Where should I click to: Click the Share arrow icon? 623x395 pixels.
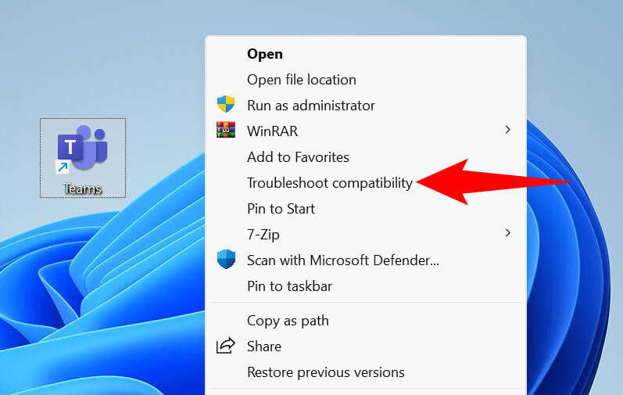226,346
